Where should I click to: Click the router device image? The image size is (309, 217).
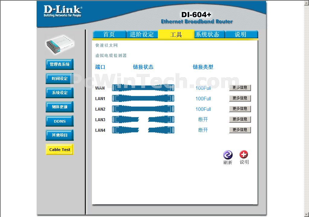(x=60, y=44)
